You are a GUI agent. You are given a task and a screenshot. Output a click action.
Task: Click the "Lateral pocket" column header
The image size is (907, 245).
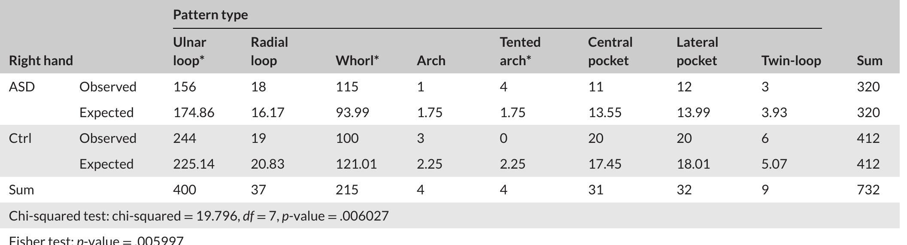tap(697, 51)
